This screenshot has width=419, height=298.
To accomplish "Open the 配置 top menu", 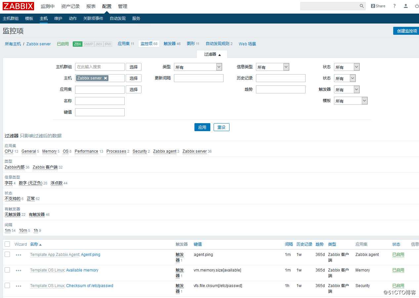I will pos(107,6).
